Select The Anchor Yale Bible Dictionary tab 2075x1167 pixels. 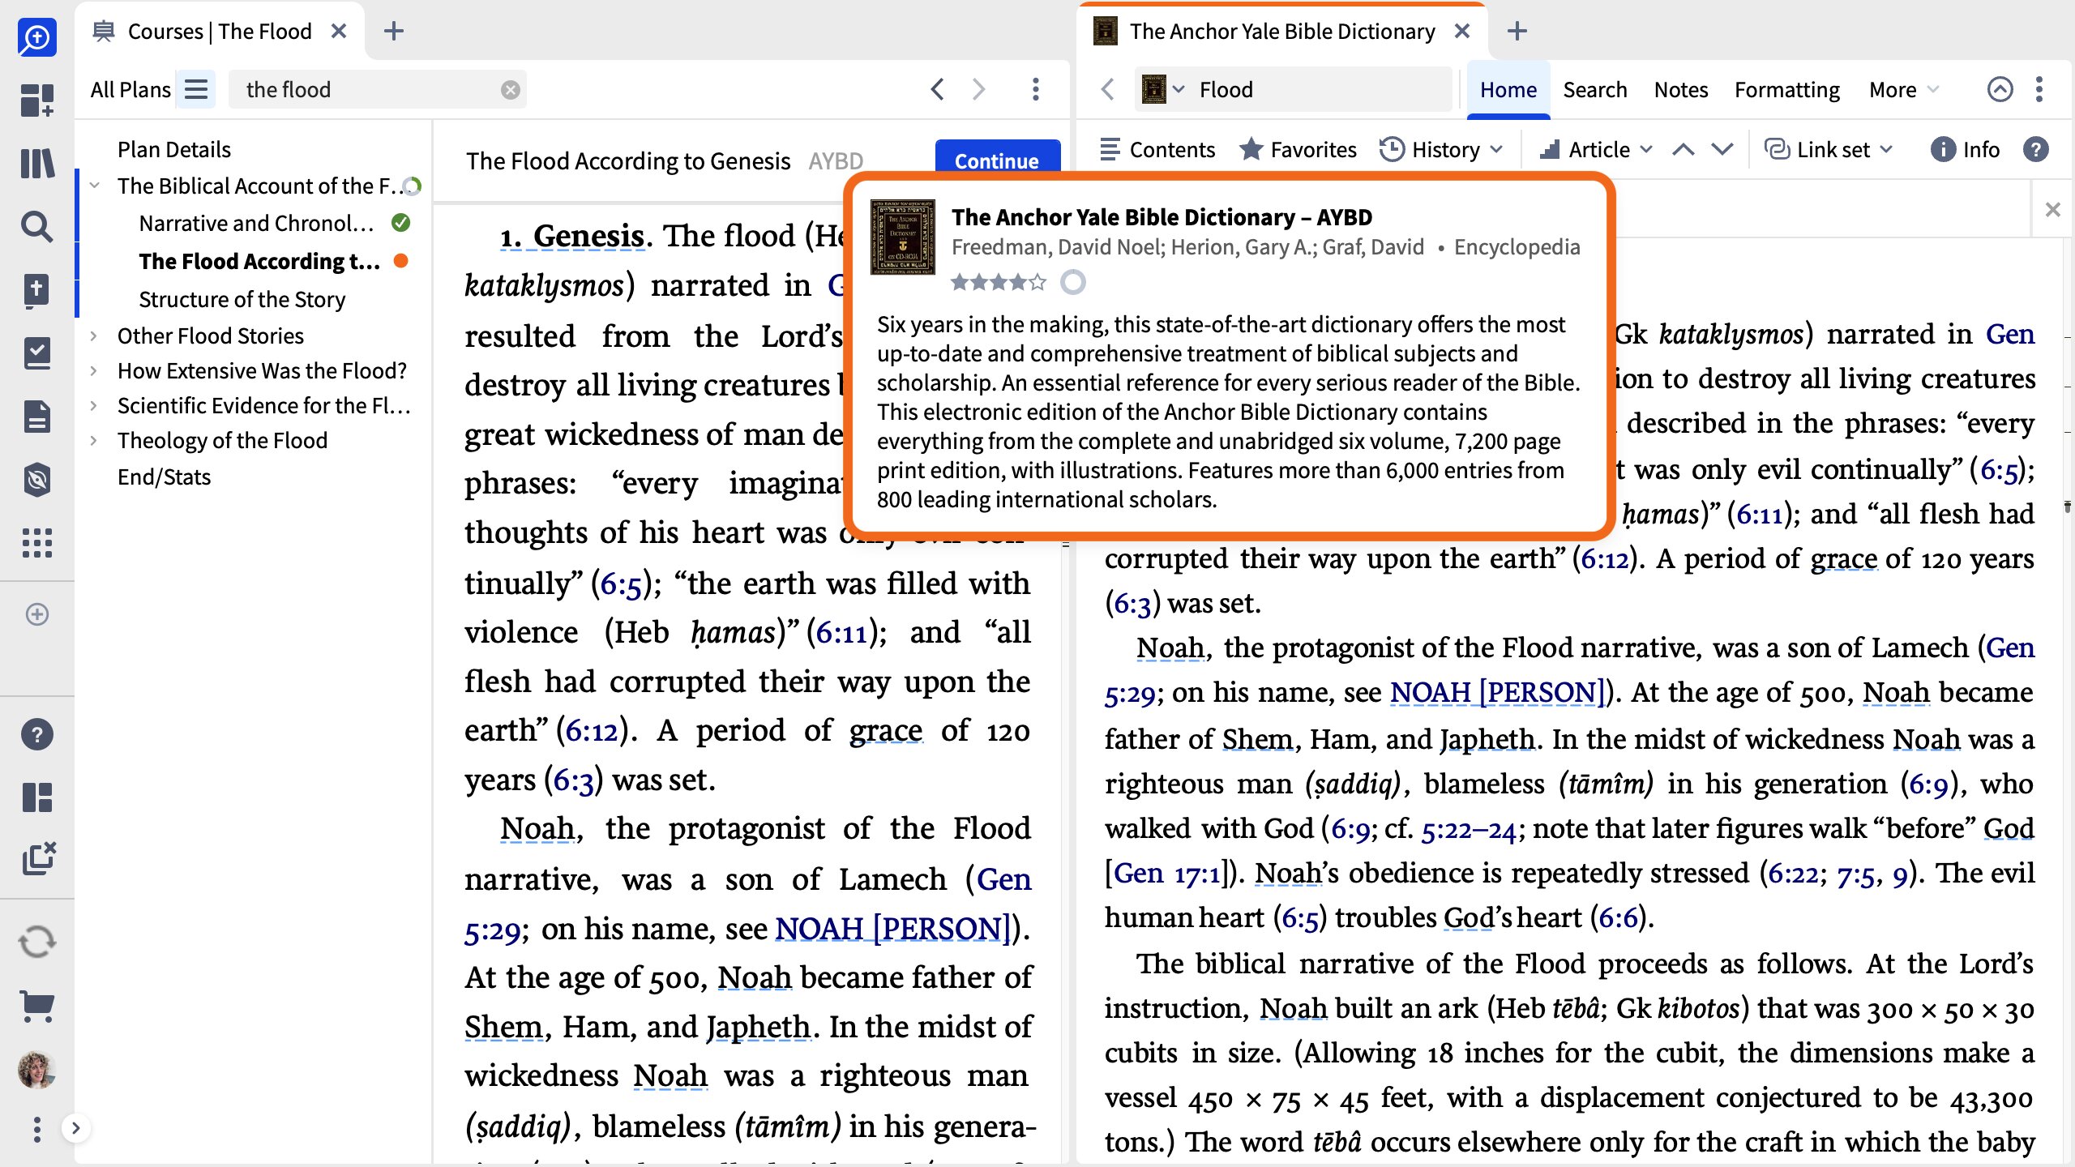[x=1281, y=31]
